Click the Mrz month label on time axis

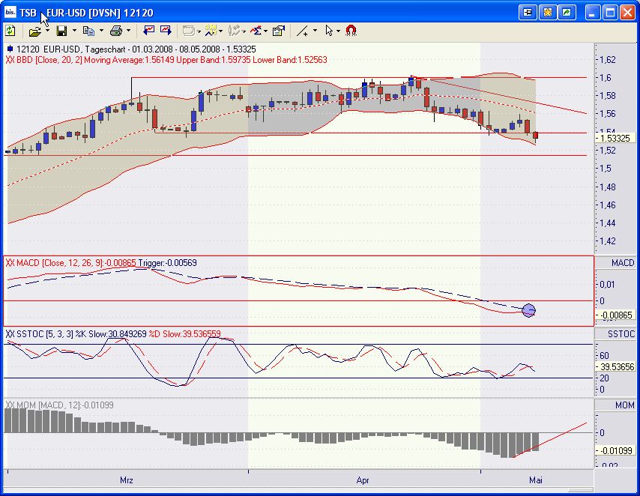coord(126,480)
